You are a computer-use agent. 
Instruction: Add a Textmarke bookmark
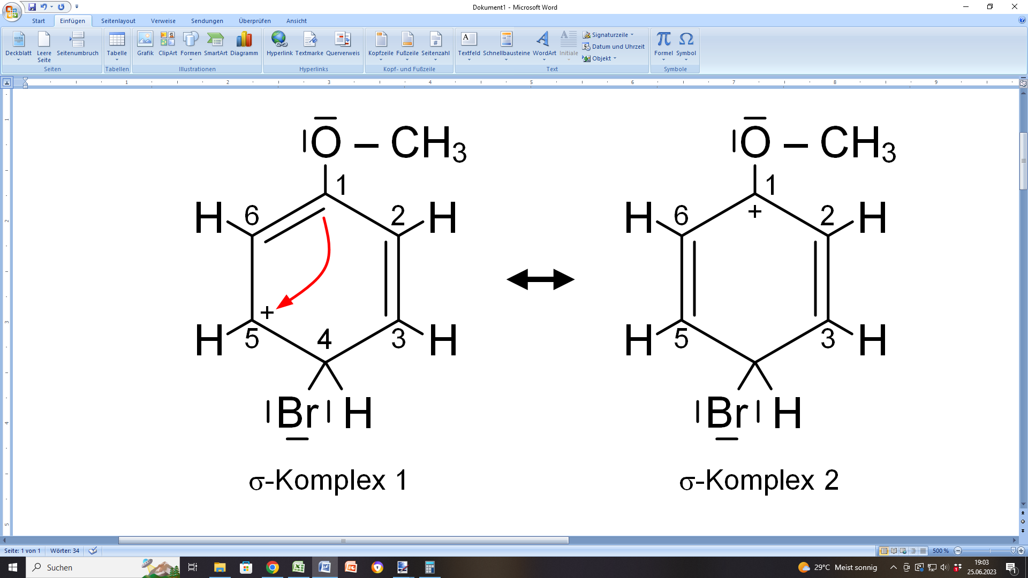pos(309,44)
